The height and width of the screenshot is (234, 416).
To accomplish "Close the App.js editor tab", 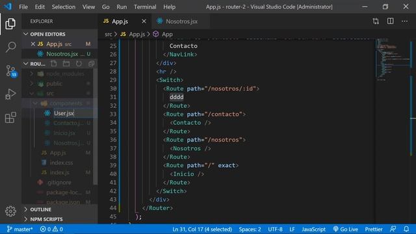I will [x=144, y=21].
